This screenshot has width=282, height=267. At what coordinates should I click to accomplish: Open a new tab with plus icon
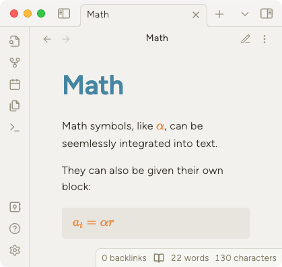coord(219,14)
